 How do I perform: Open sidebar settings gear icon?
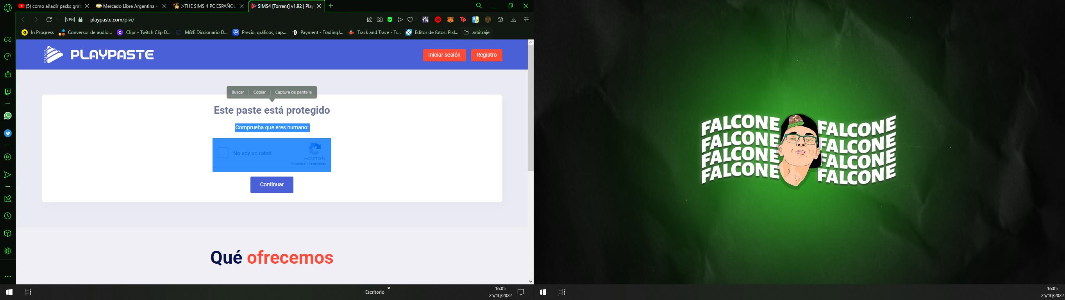click(8, 251)
